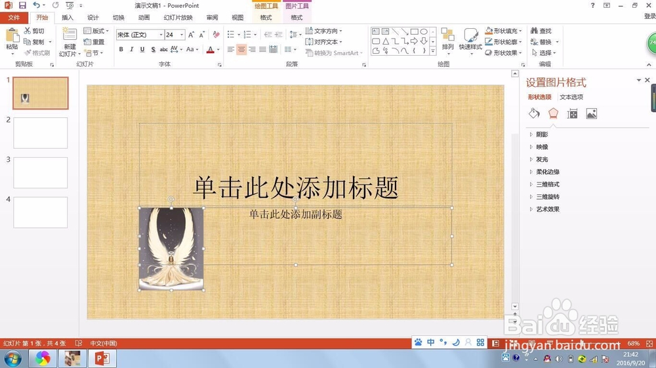Open the Effects pentagon icon in format pane
Viewport: 656px width, 368px height.
pos(553,113)
